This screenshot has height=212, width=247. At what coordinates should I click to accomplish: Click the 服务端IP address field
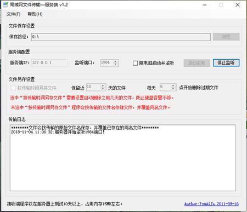coord(49,63)
